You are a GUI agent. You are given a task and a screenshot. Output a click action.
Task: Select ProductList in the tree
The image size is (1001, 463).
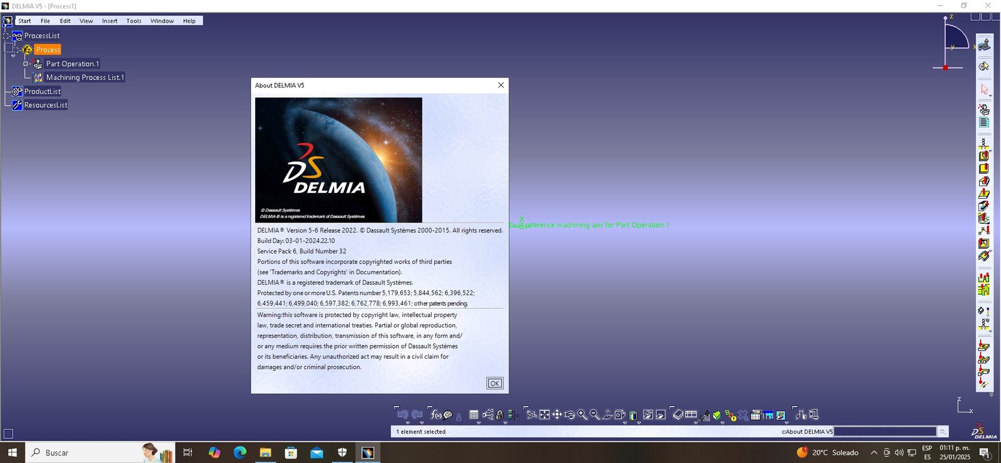tap(43, 91)
